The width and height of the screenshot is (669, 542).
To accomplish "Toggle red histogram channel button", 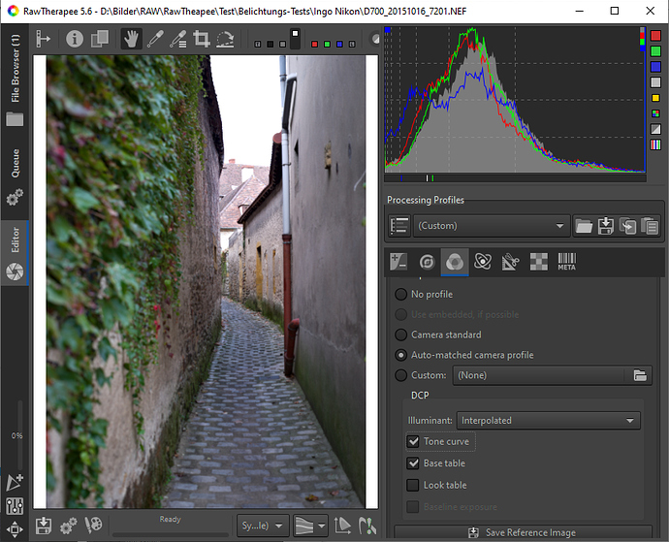I will point(655,36).
